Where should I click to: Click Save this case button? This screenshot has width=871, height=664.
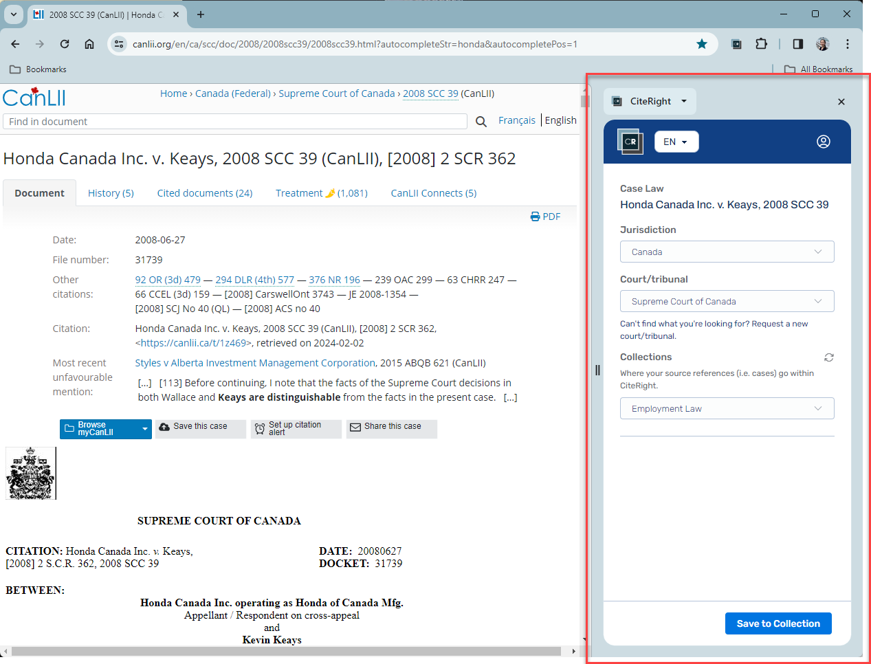point(201,429)
